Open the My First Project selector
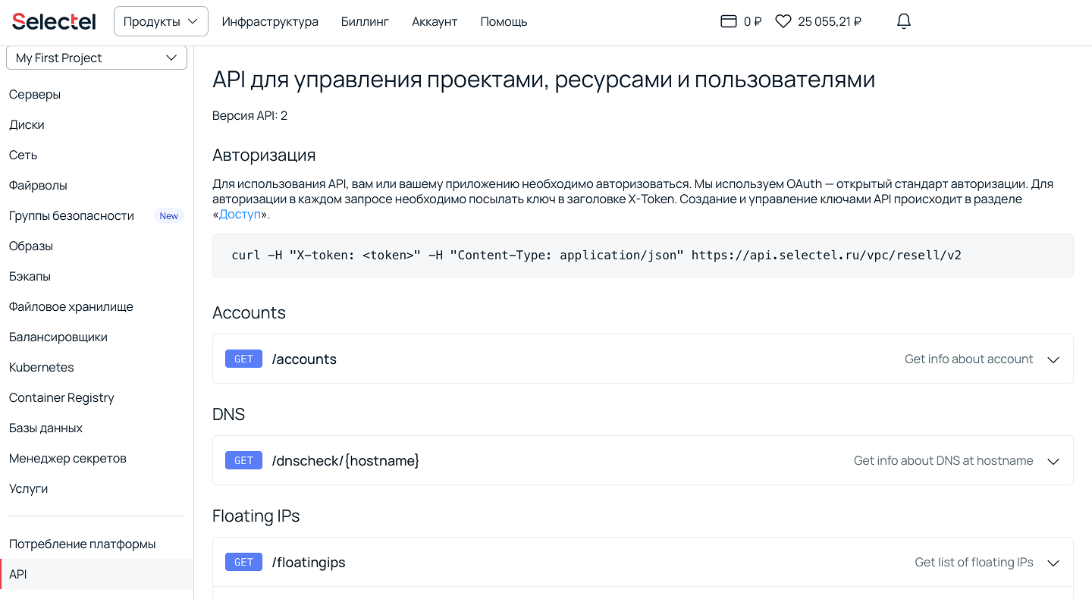1092x599 pixels. point(96,58)
